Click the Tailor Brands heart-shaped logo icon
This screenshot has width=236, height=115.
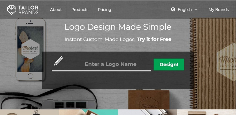(x=12, y=10)
